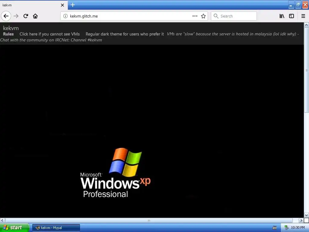The width and height of the screenshot is (309, 232).
Task: Click the network tray icon
Action: (287, 228)
